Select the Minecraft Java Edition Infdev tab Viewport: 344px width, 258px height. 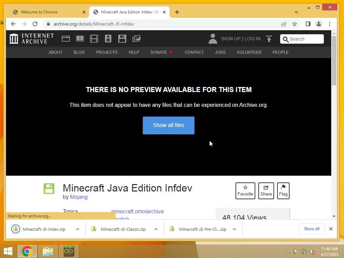129,12
